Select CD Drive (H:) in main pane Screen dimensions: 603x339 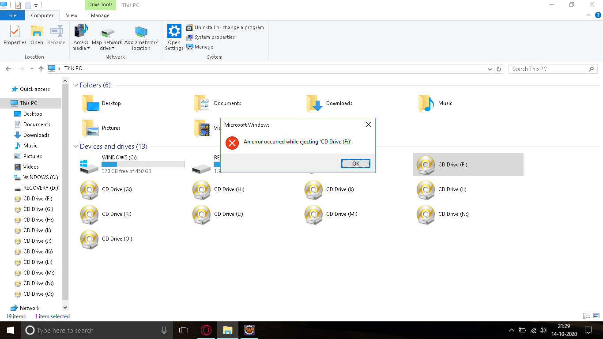219,189
